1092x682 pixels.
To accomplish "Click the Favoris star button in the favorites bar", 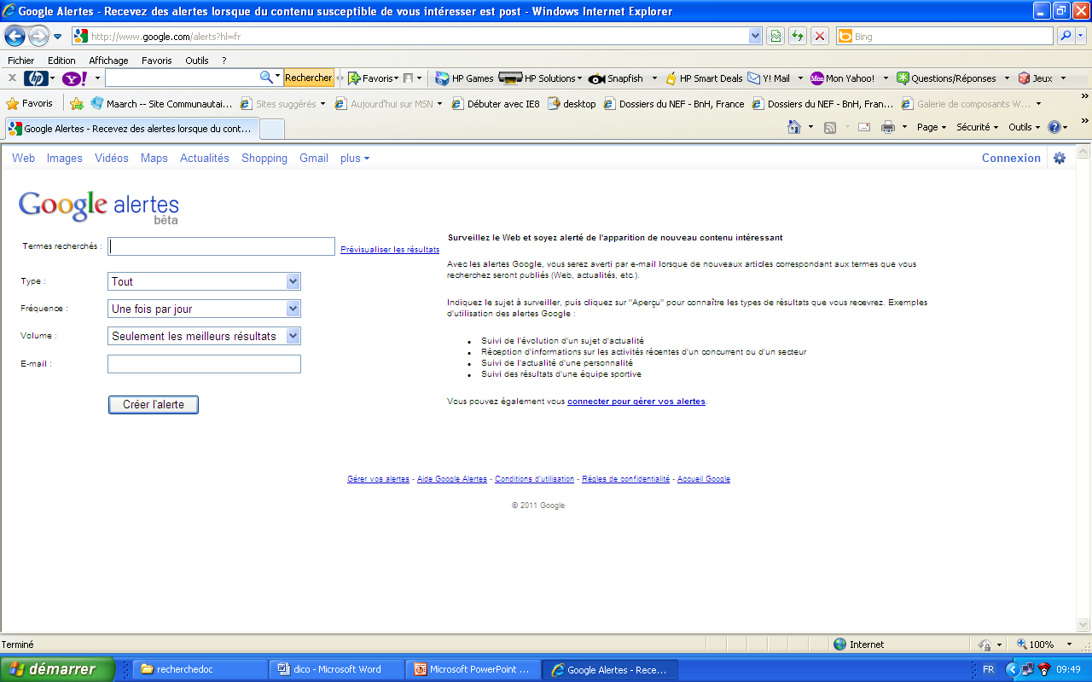I will 30,104.
